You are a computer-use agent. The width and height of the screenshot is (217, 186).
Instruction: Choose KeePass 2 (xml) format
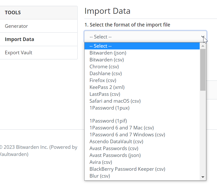point(107,87)
